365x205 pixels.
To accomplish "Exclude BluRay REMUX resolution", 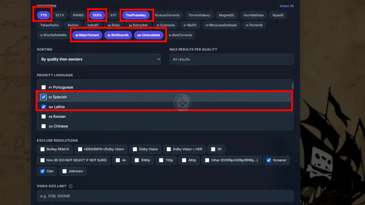I will tap(42, 149).
